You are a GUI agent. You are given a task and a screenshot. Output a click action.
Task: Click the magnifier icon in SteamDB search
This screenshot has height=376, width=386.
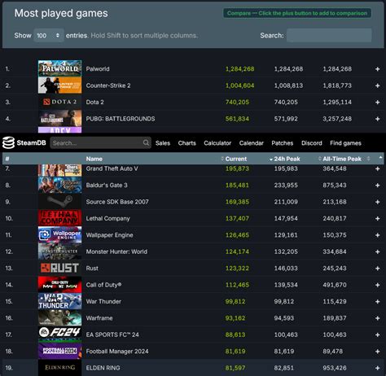(146, 142)
